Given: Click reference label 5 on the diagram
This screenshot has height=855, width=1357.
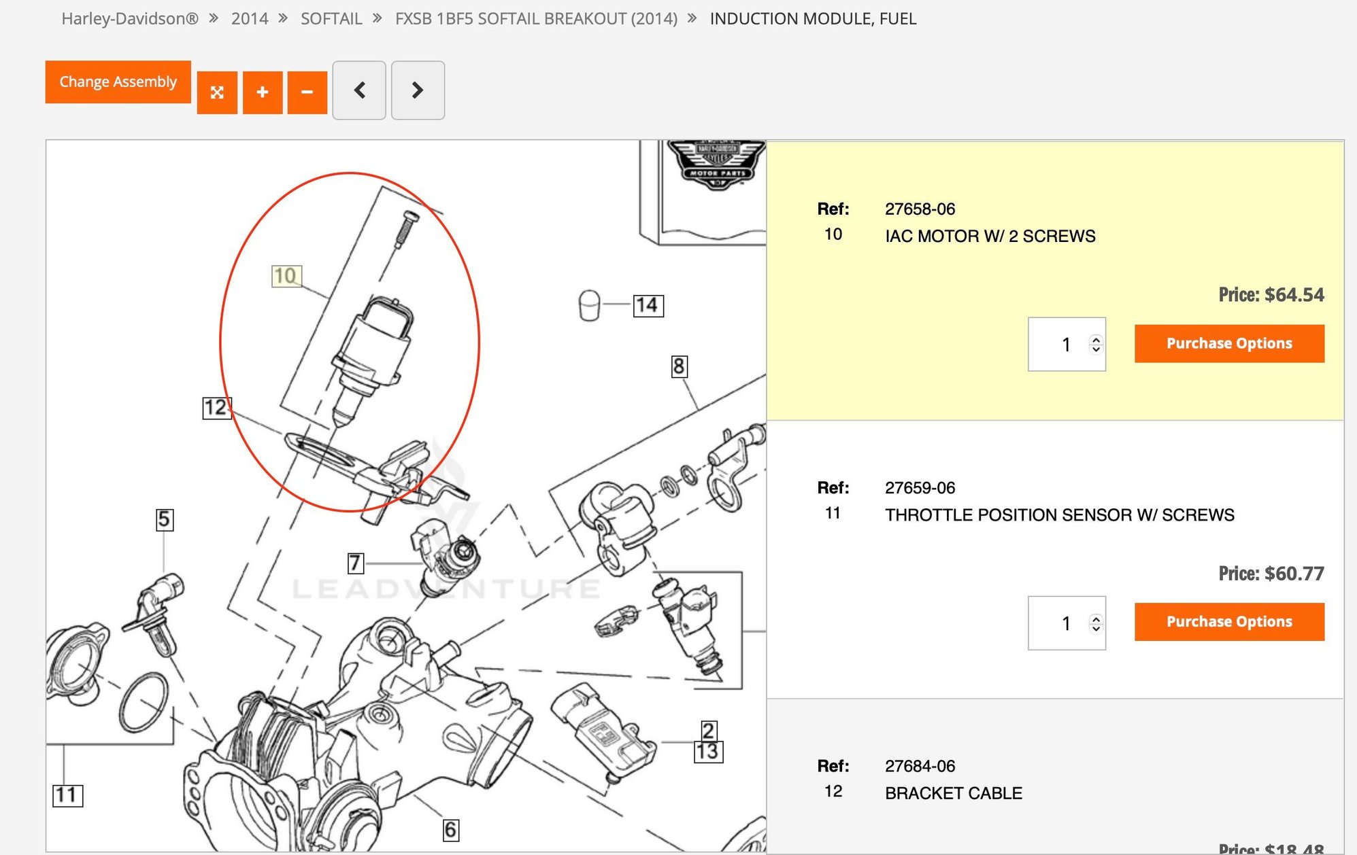Looking at the screenshot, I should tap(164, 520).
